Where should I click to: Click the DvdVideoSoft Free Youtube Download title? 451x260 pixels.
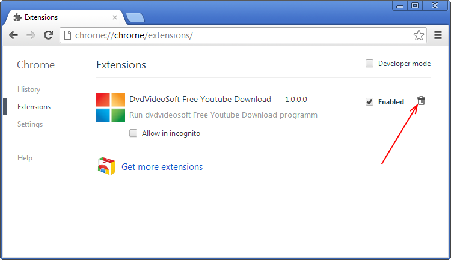200,100
